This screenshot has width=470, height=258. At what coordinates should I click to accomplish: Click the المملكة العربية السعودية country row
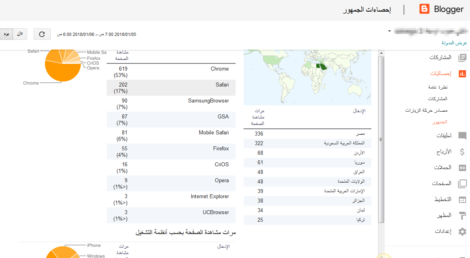(x=307, y=144)
